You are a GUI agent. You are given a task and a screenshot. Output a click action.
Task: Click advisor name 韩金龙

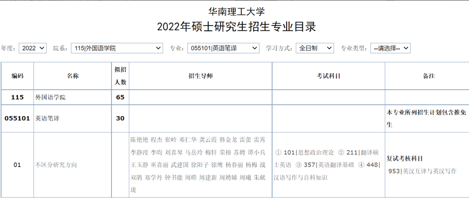click(x=228, y=139)
